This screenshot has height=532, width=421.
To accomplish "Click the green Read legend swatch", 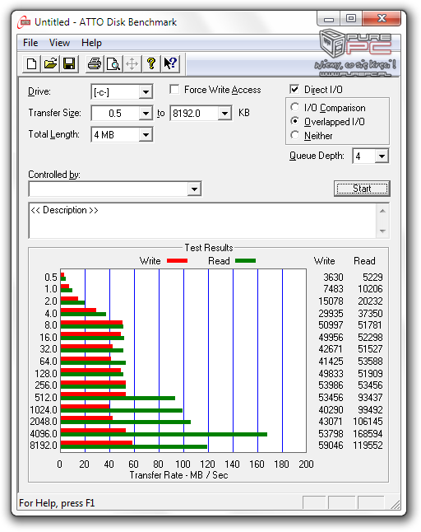I will [245, 260].
